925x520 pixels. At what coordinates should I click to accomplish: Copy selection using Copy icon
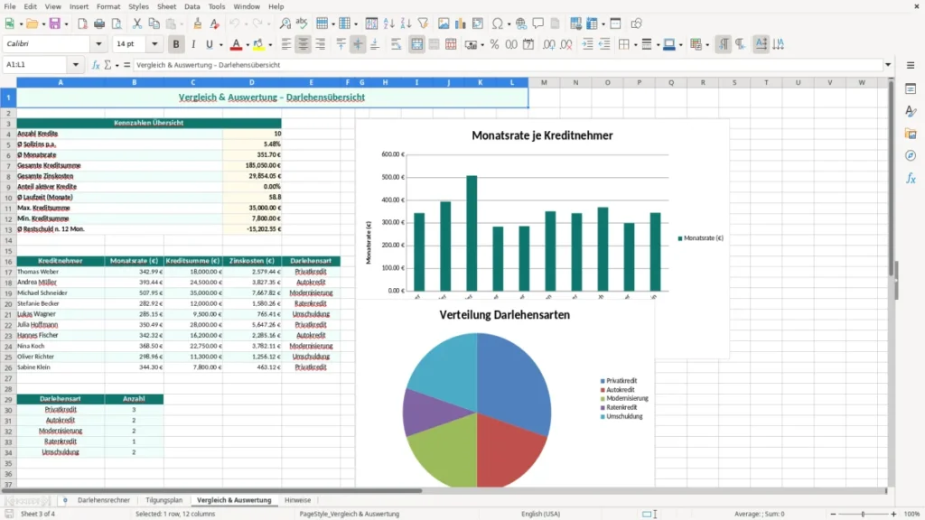pos(154,23)
